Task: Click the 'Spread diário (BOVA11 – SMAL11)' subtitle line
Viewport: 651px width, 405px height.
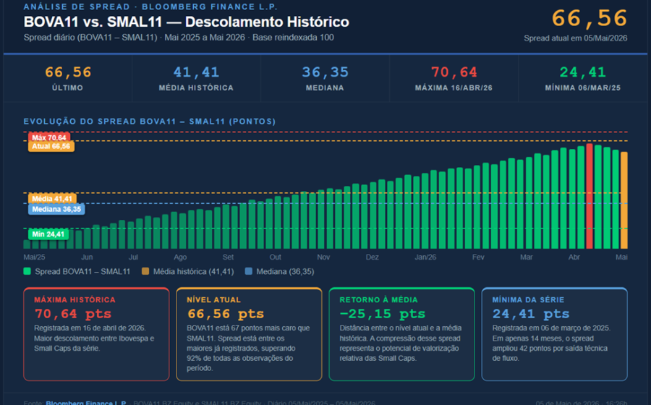Action: tap(179, 38)
